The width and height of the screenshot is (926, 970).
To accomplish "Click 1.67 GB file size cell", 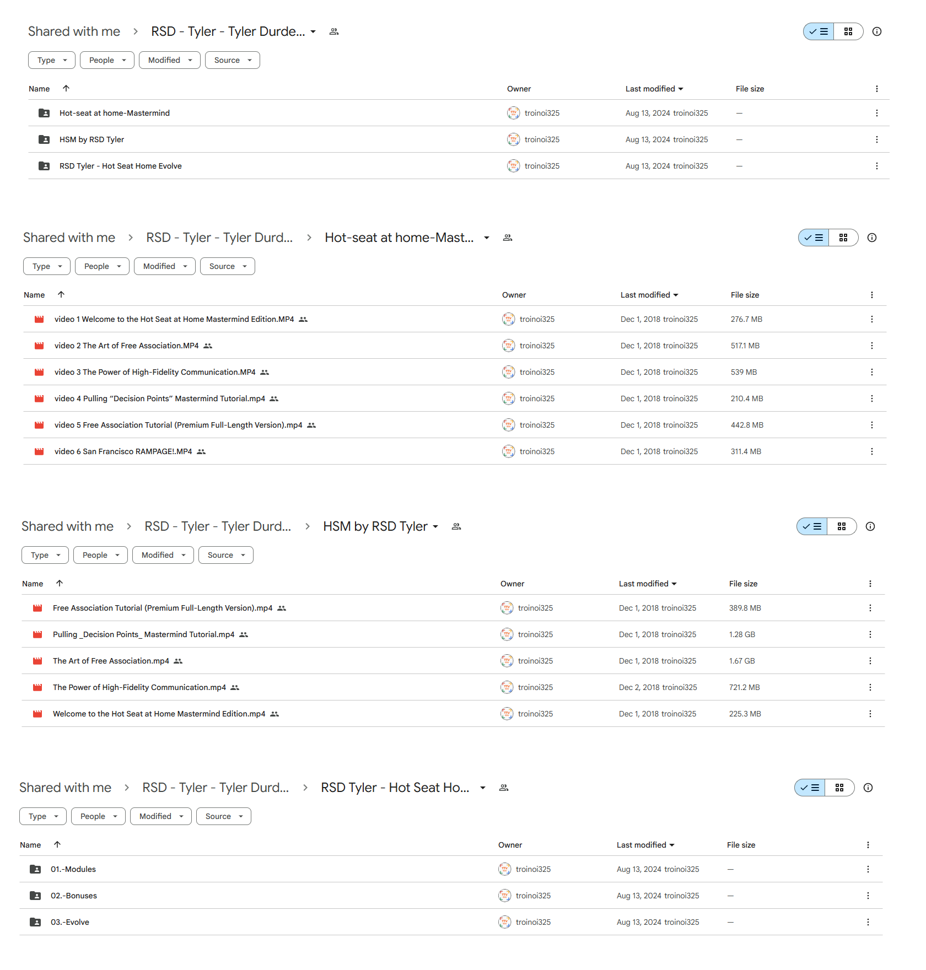I will [742, 661].
